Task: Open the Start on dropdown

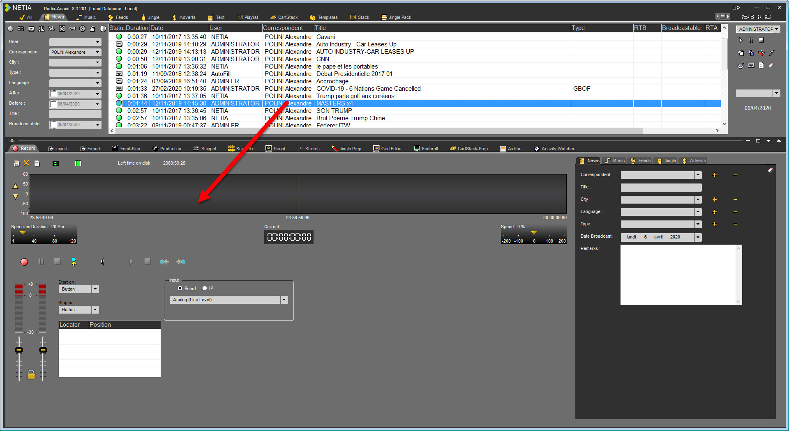Action: pos(95,289)
